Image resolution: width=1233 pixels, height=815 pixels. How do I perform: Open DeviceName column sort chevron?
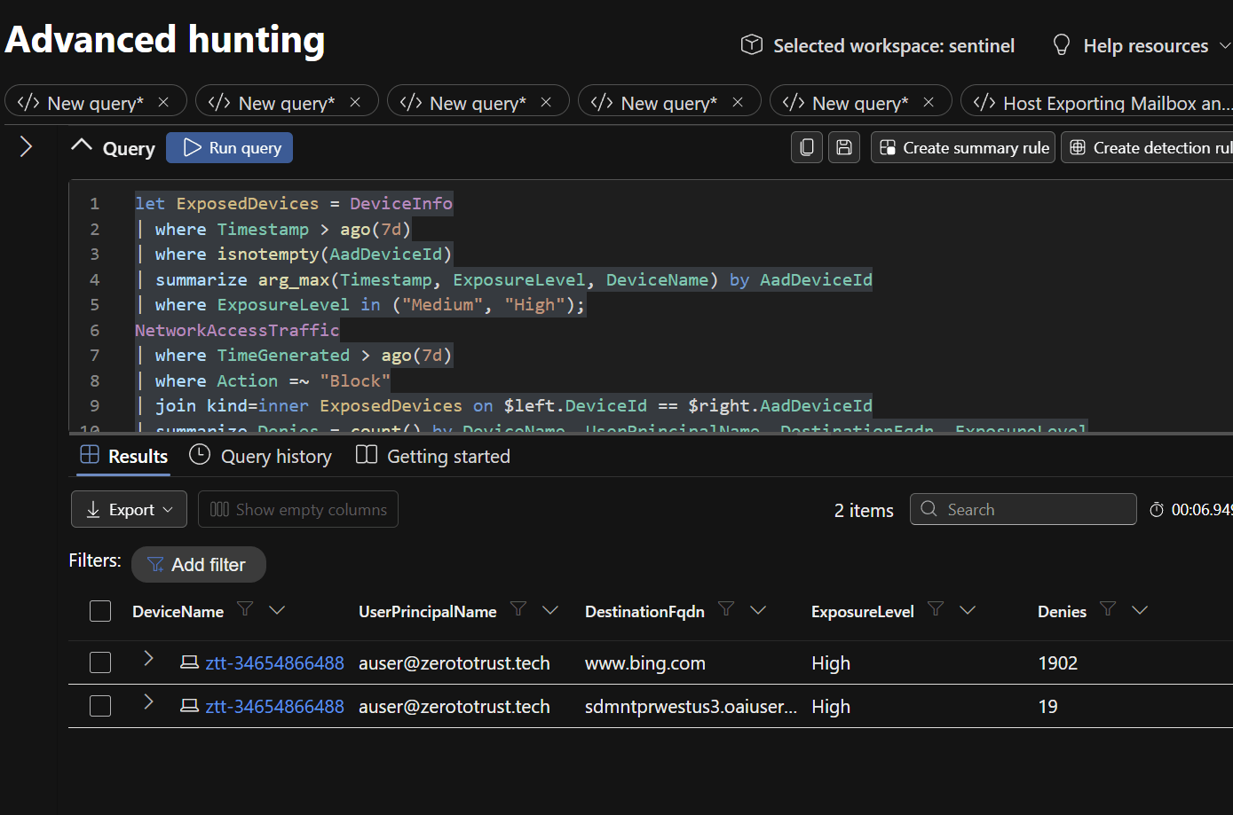click(277, 609)
